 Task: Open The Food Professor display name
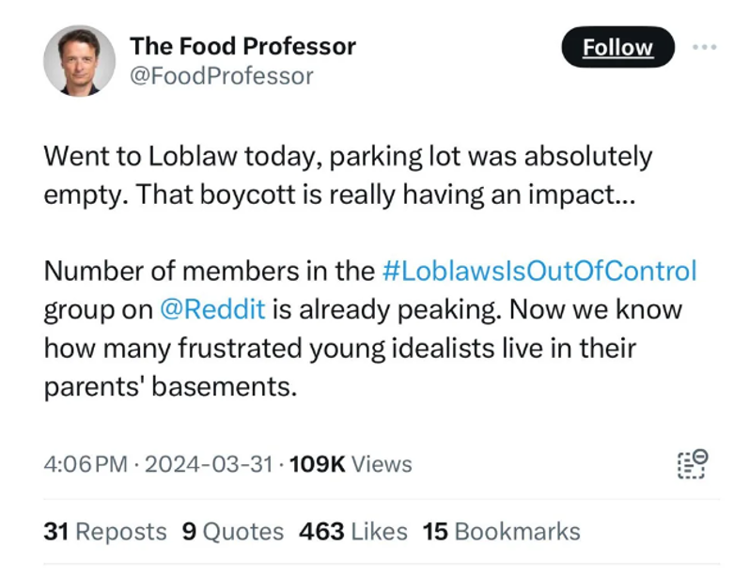click(242, 45)
